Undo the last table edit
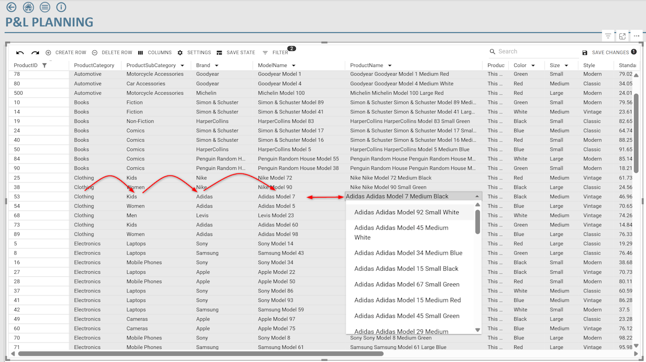Image resolution: width=646 pixels, height=362 pixels. pyautogui.click(x=20, y=53)
